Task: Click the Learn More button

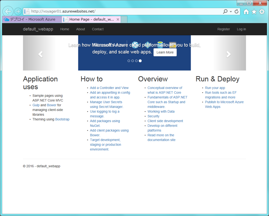Action: 165,52
